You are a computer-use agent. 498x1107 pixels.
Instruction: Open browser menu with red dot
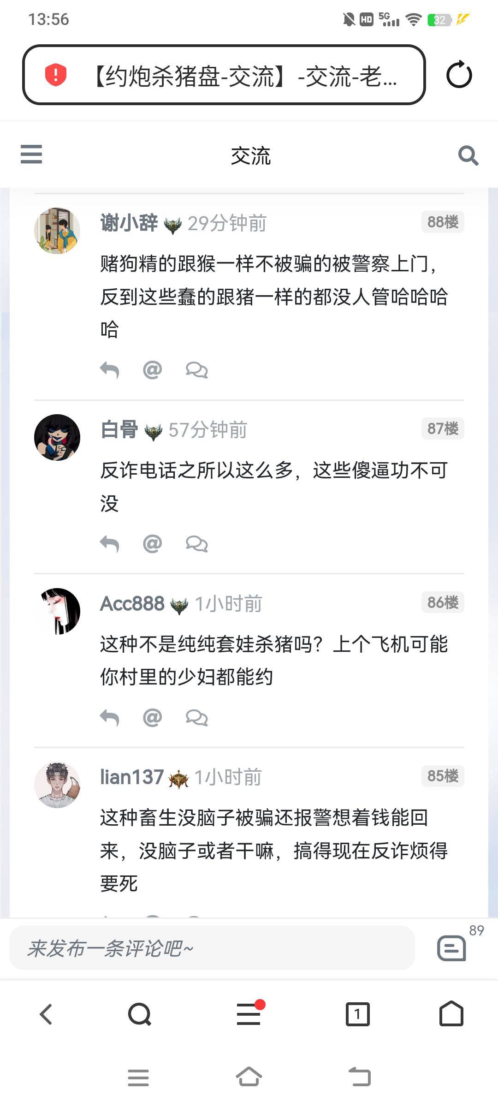click(x=249, y=1014)
